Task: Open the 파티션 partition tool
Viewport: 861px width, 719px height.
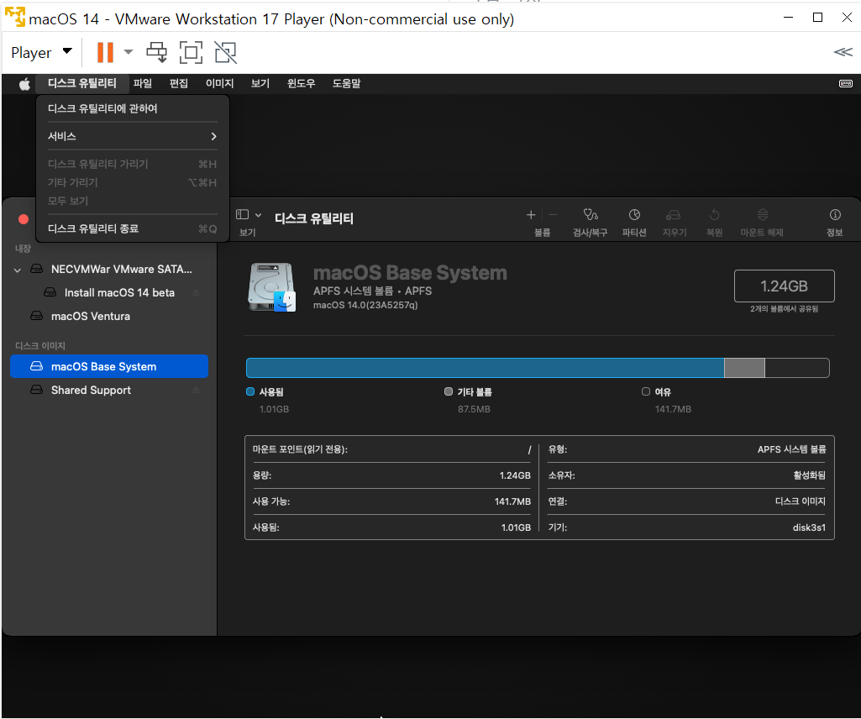Action: click(634, 223)
